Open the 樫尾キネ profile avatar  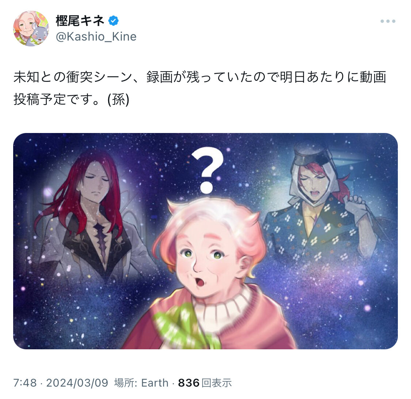pyautogui.click(x=31, y=28)
